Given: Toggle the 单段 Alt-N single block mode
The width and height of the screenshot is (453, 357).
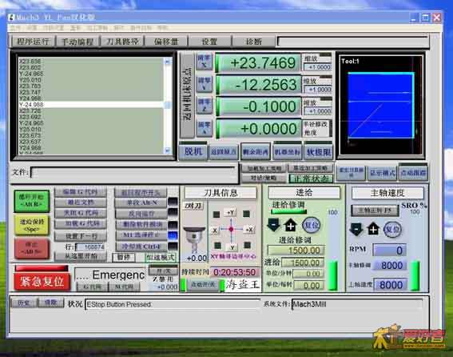Looking at the screenshot, I should click(141, 203).
